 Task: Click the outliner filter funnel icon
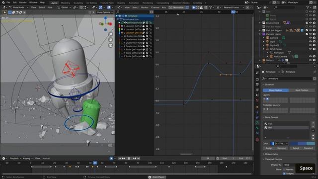[x=308, y=7]
